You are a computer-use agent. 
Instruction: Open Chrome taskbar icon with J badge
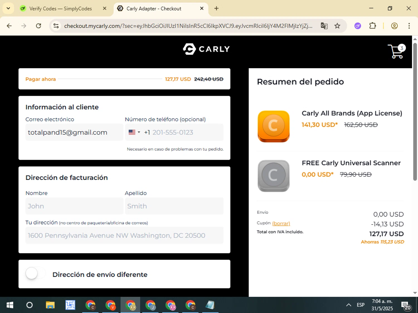150,305
